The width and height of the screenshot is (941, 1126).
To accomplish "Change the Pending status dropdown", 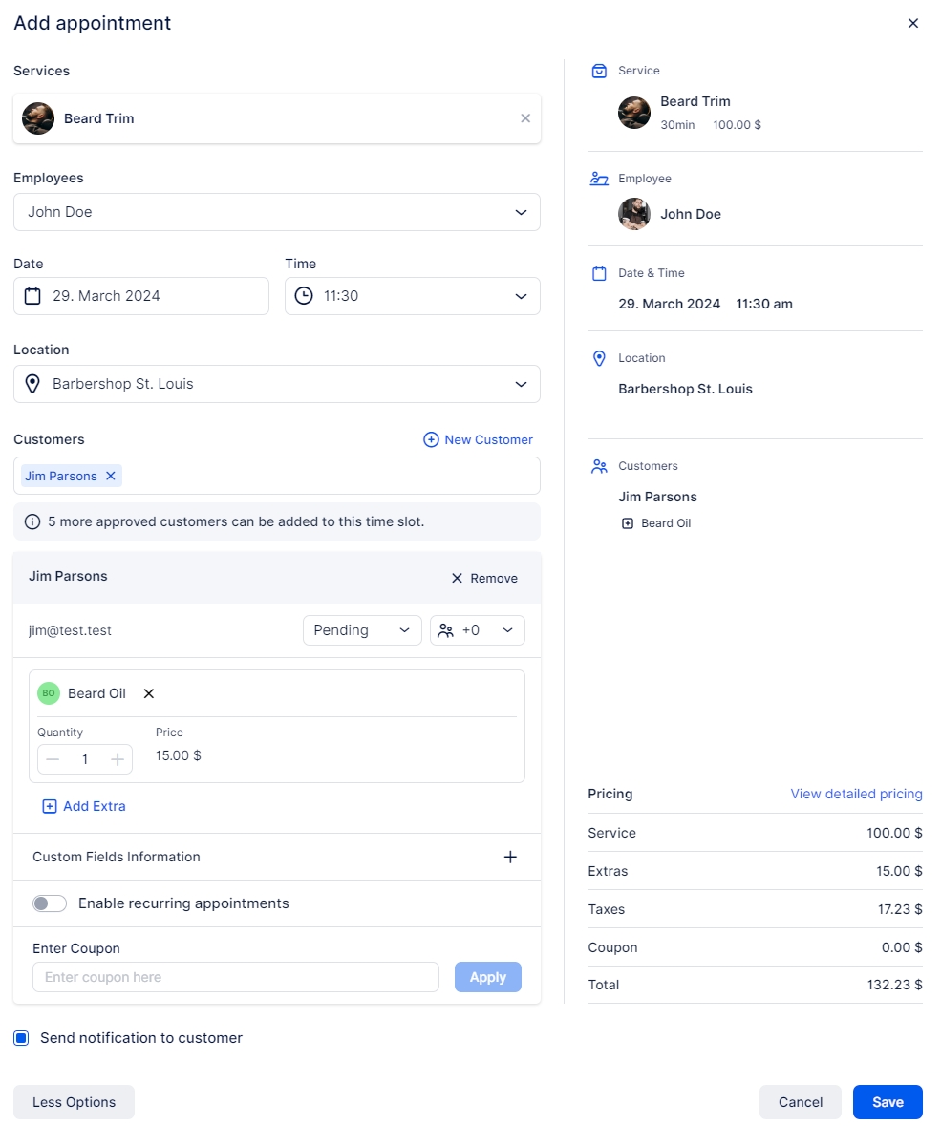I will tap(361, 630).
